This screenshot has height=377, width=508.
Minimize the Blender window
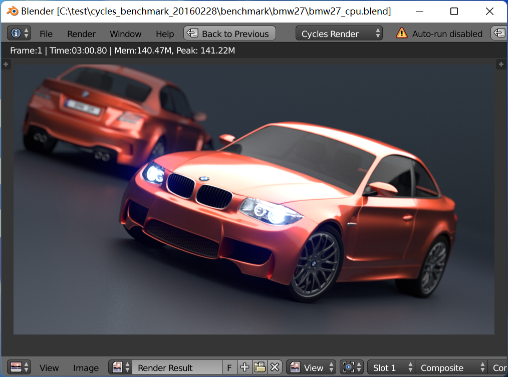[x=419, y=11]
